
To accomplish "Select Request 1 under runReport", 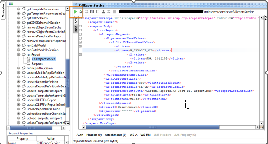I will (x=38, y=63).
